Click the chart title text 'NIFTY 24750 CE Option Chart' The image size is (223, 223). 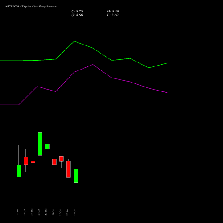[21, 7]
